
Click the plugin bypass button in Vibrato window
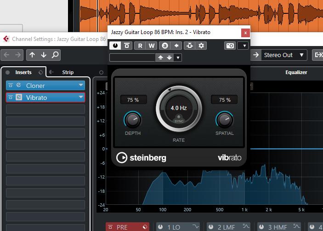126,46
